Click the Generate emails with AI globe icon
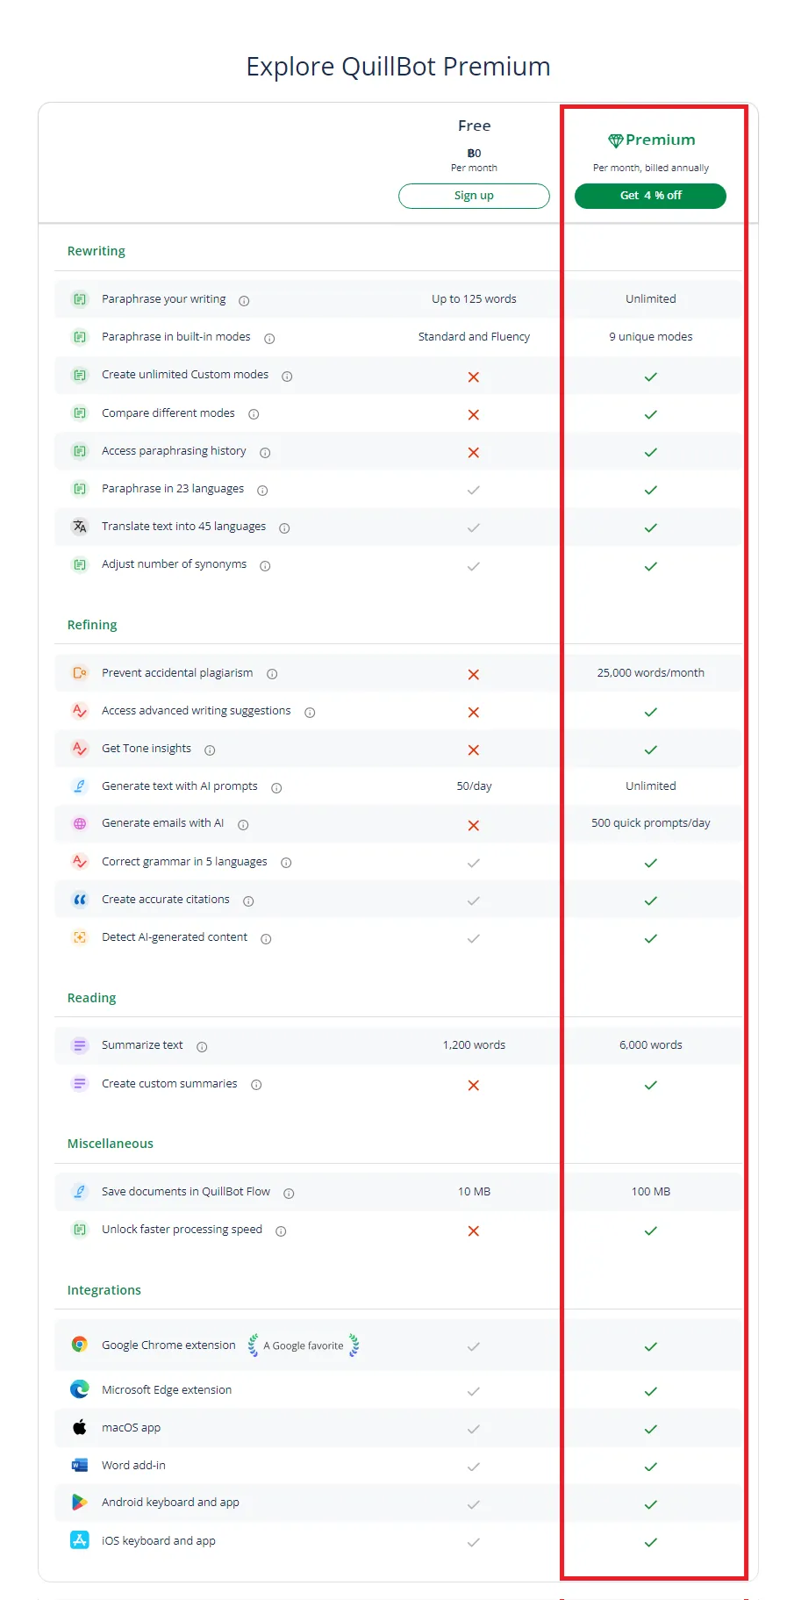Screen dimensions: 794x1600 point(80,824)
